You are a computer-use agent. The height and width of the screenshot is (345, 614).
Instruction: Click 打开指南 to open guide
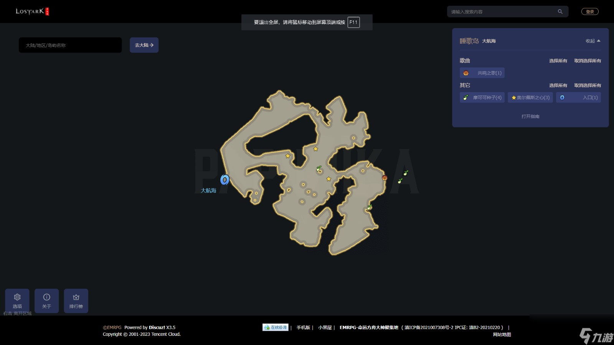click(530, 116)
